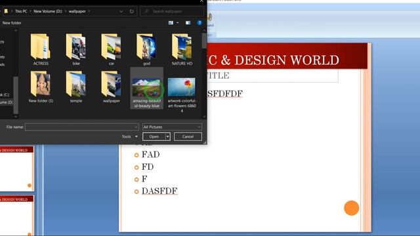Open the god folder
This screenshot has width=420, height=236.
[x=146, y=50]
